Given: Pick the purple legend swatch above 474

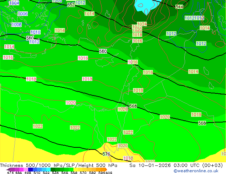Looking at the screenshot, I should point(12,169).
